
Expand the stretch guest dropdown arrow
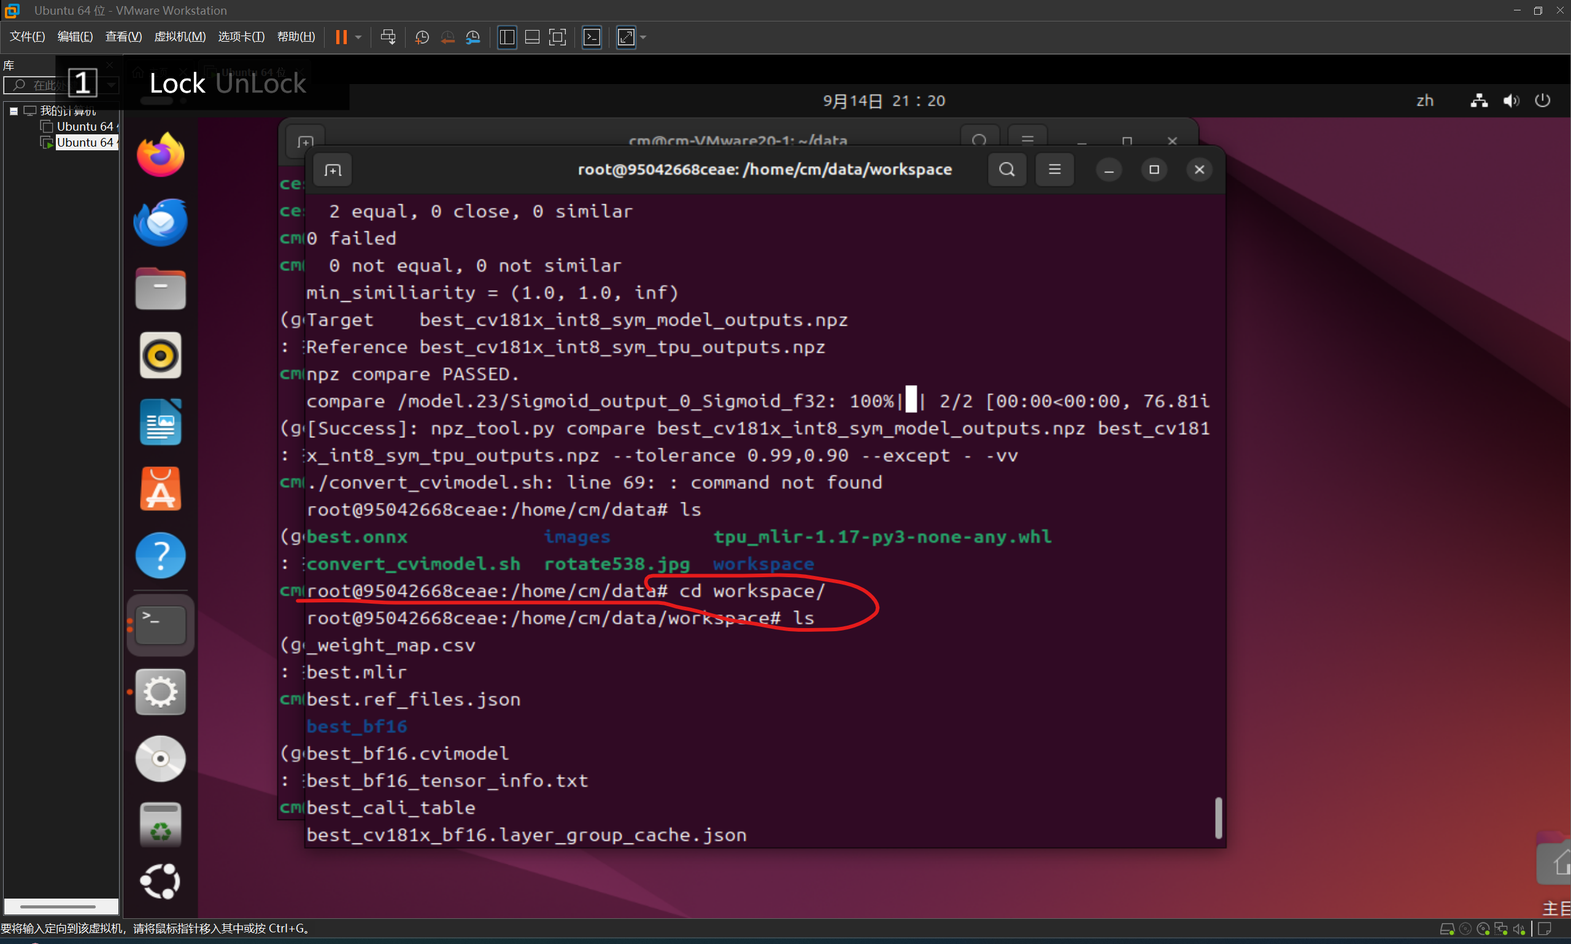click(x=643, y=37)
